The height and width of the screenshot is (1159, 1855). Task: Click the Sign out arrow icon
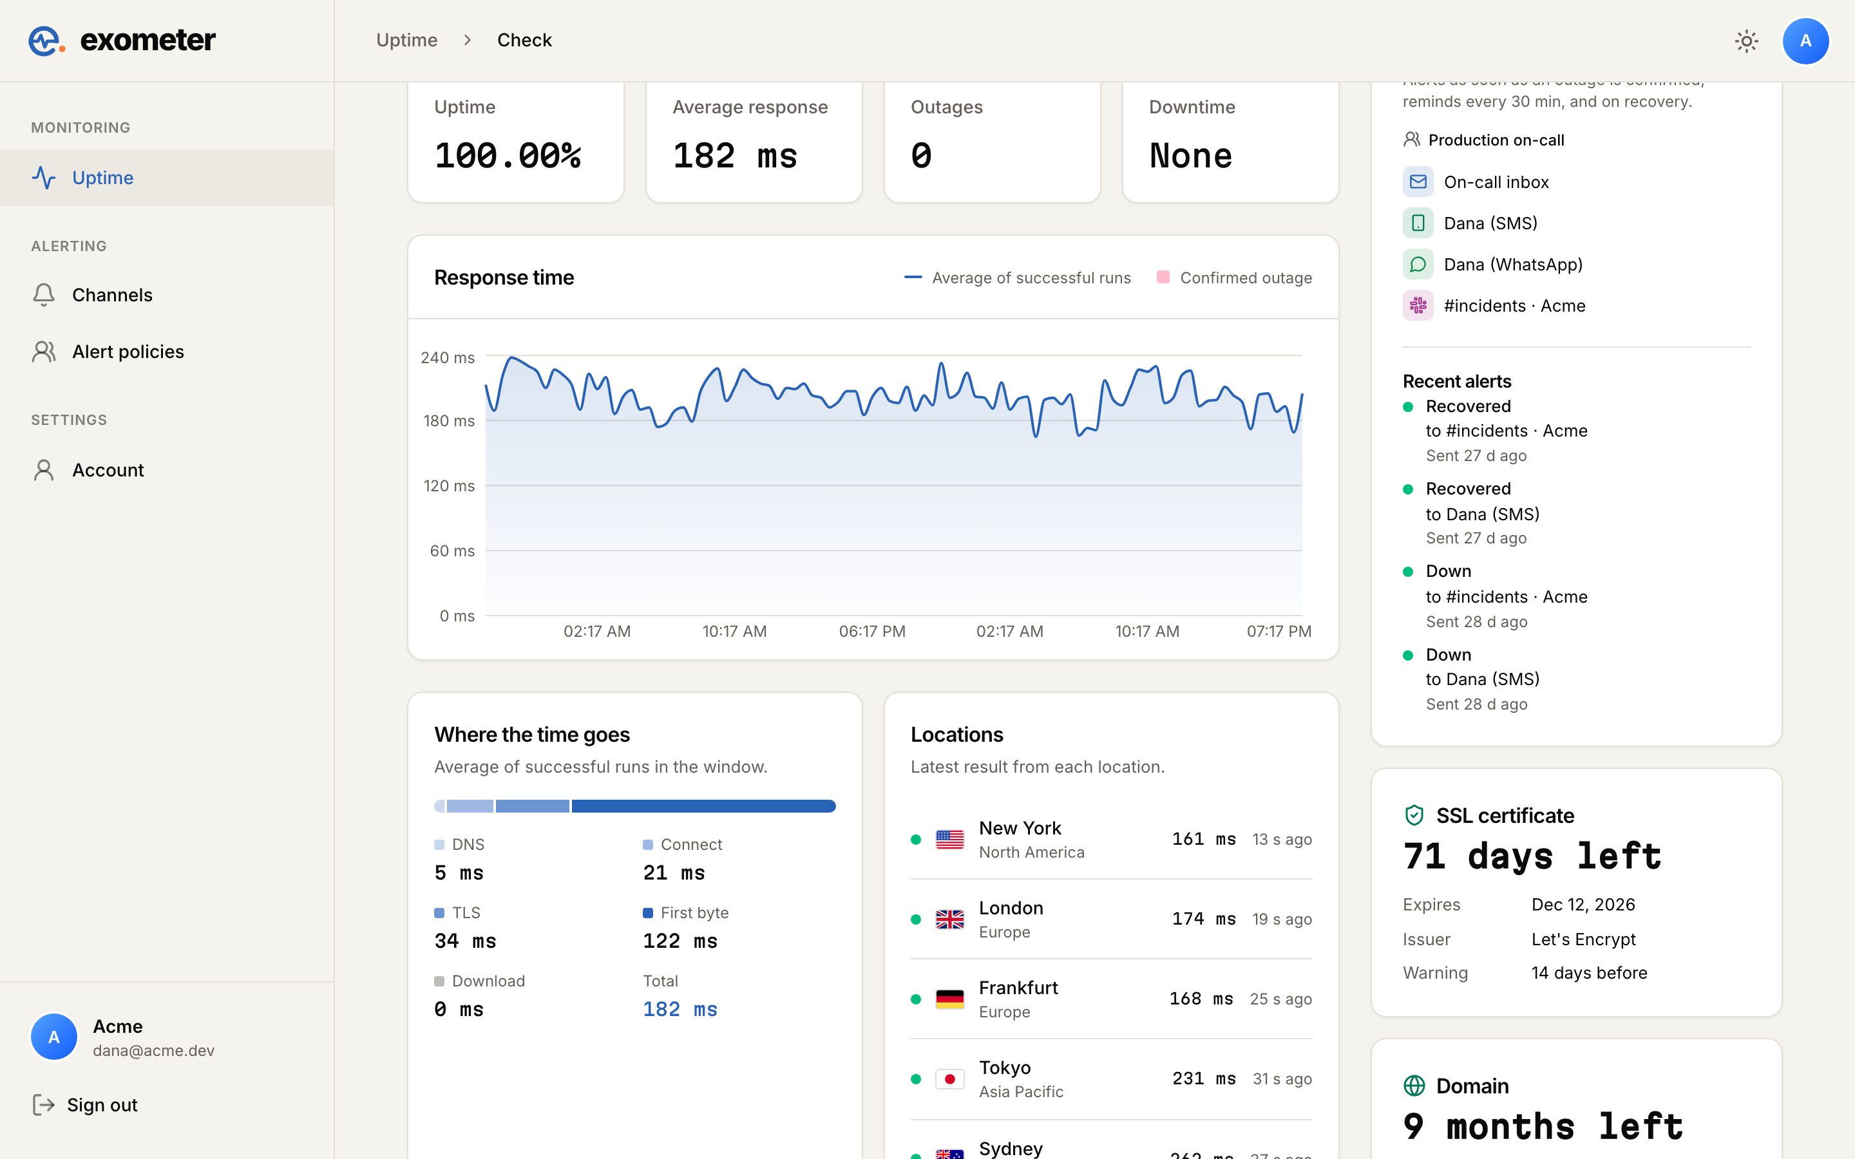pos(44,1104)
